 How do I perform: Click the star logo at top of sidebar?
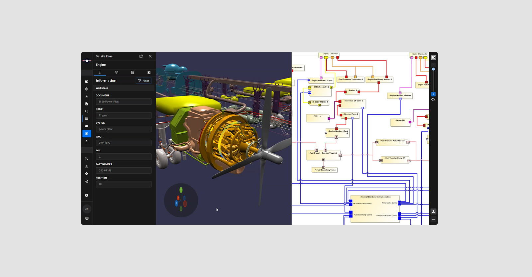[x=87, y=61]
